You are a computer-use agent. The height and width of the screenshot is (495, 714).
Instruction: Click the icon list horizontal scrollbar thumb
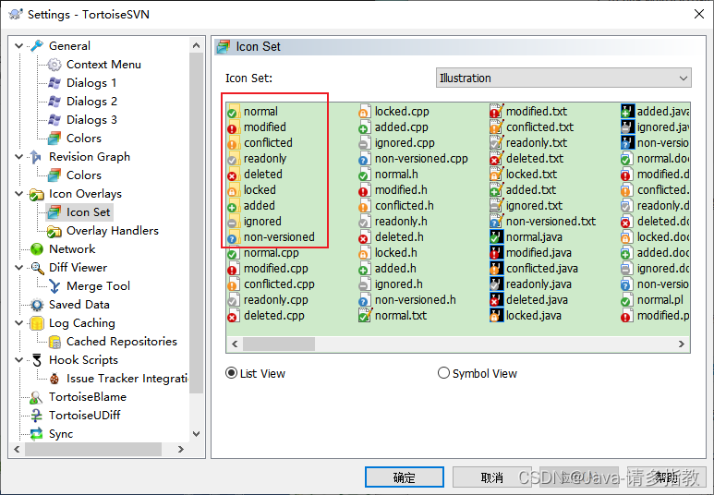(x=279, y=344)
